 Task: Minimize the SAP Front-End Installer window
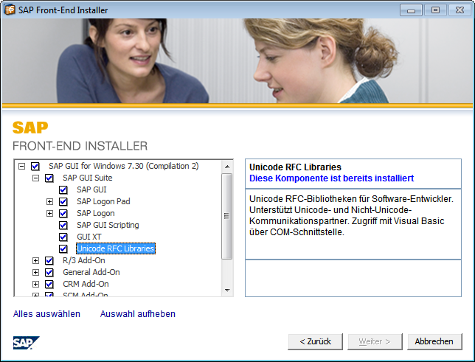point(411,10)
